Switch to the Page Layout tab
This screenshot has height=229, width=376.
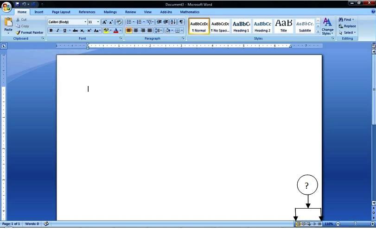tap(61, 12)
